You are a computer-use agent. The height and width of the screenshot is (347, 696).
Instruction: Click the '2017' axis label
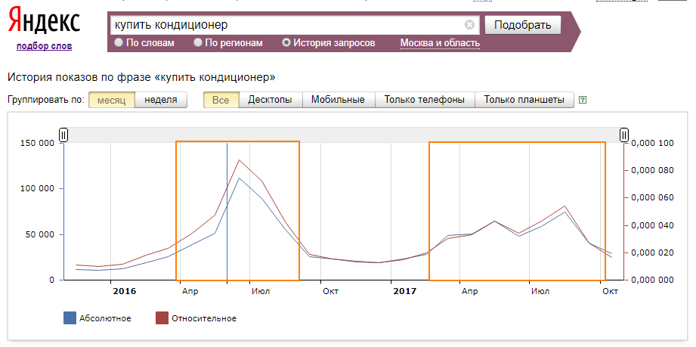click(405, 292)
